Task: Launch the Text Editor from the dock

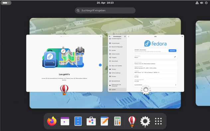Action: pyautogui.click(x=105, y=121)
